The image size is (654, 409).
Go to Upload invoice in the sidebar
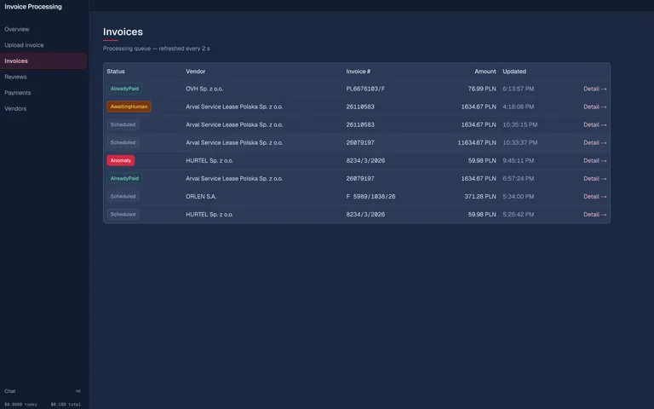point(24,45)
